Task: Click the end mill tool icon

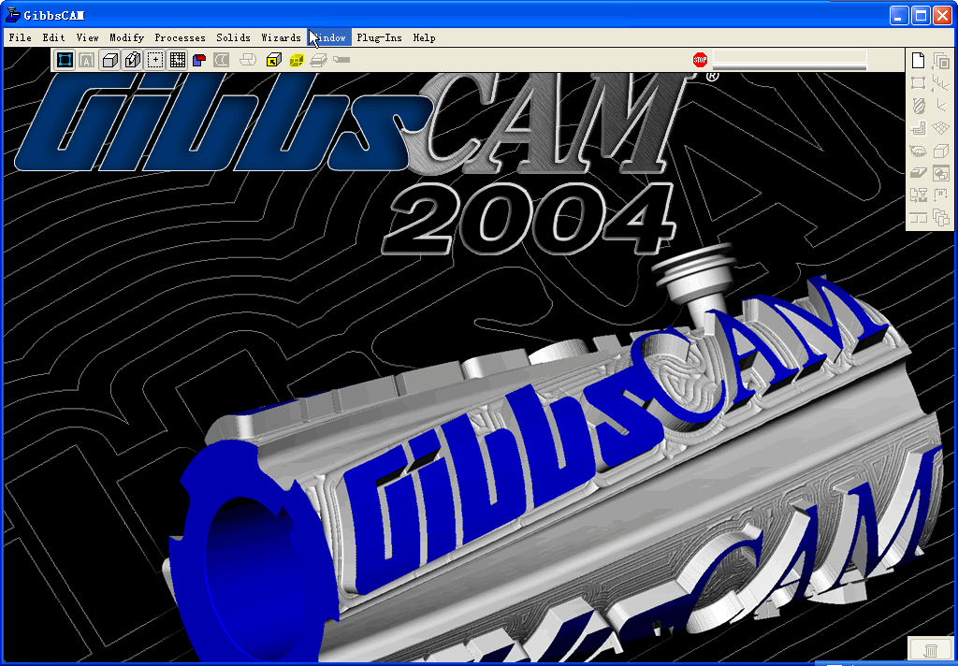Action: point(919,106)
